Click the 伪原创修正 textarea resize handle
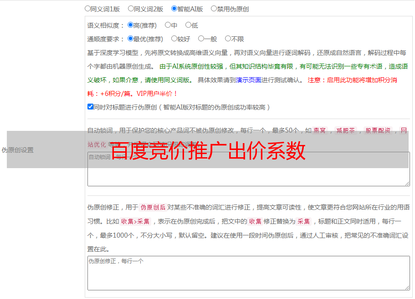Viewport: 415px width, 299px height. [407, 287]
